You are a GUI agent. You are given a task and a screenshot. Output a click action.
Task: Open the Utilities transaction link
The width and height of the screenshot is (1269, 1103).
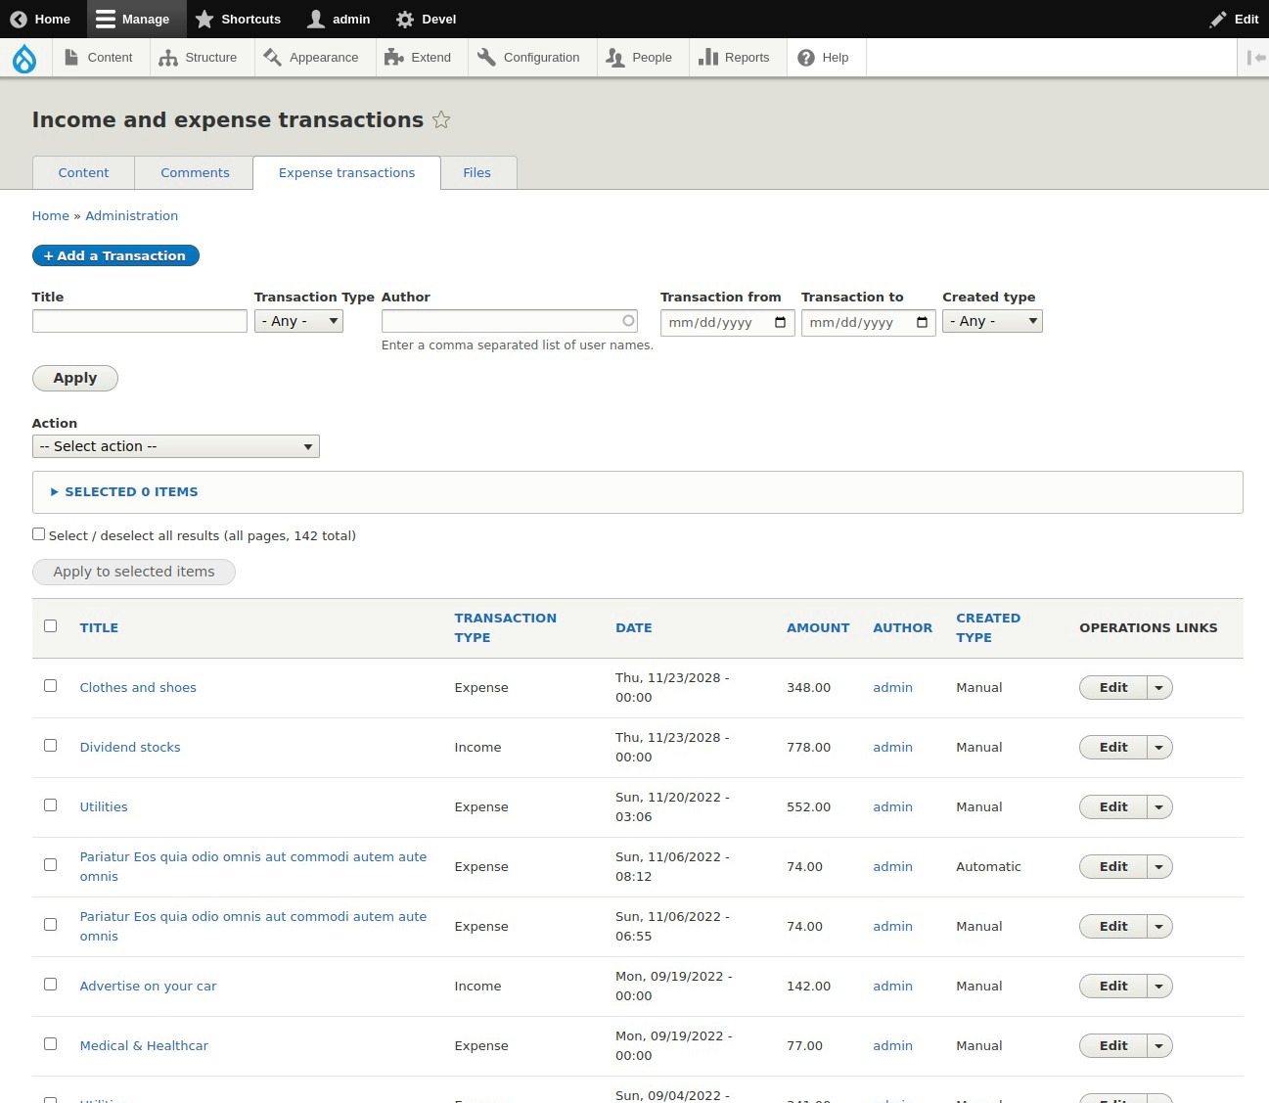(104, 806)
